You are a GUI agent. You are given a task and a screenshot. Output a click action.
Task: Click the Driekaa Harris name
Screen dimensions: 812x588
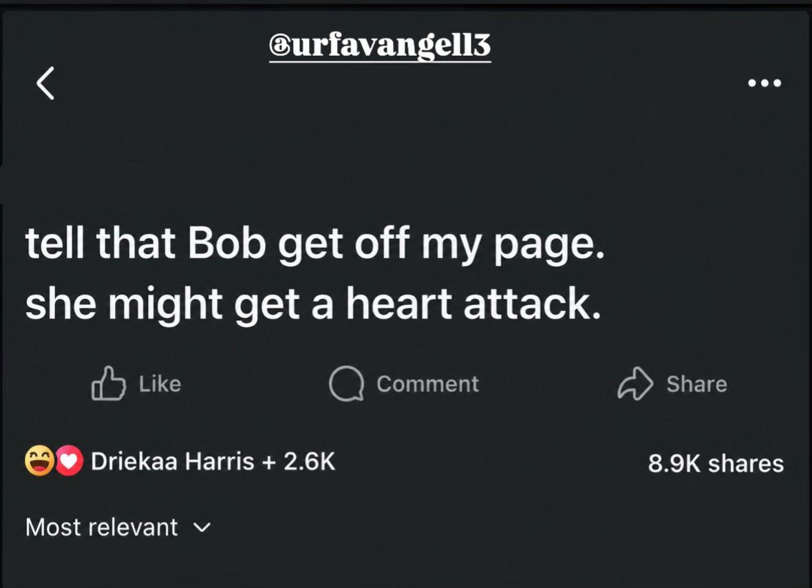(173, 461)
